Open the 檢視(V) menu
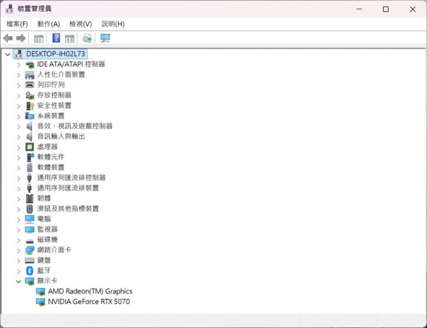Image resolution: width=427 pixels, height=328 pixels. [x=81, y=25]
